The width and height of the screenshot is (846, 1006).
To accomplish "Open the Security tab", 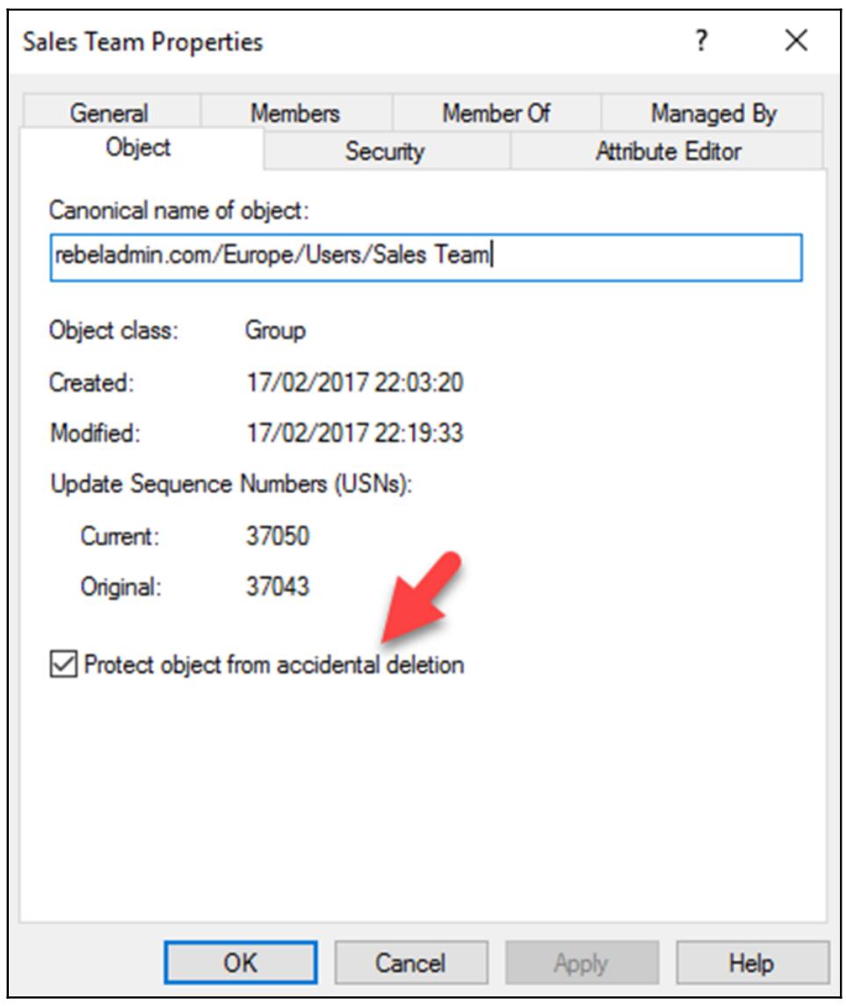I will point(385,151).
